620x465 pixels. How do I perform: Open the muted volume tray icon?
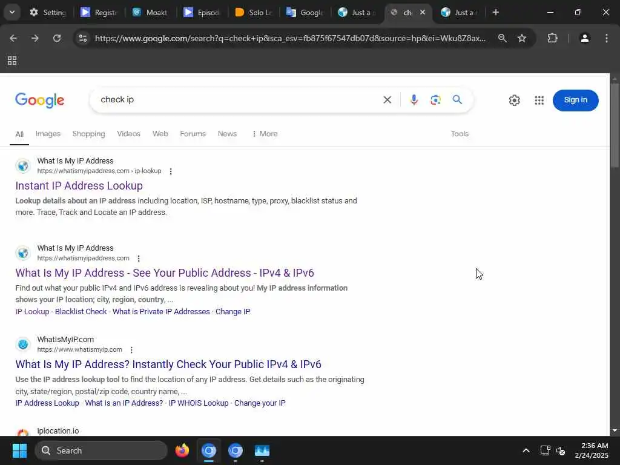tap(561, 450)
